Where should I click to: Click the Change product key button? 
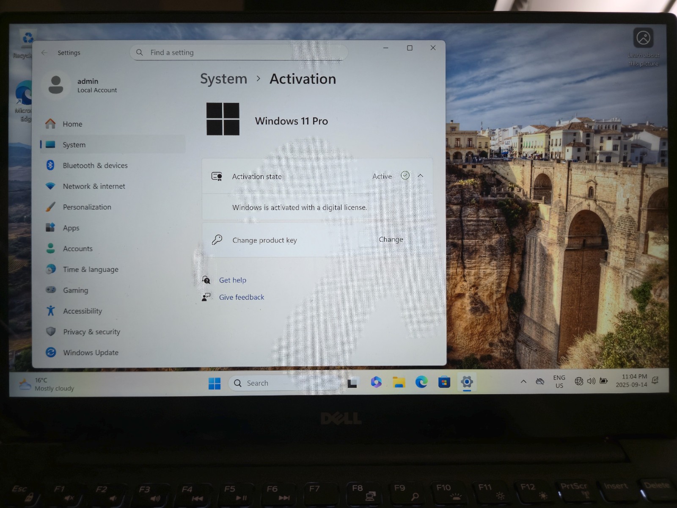click(x=391, y=240)
